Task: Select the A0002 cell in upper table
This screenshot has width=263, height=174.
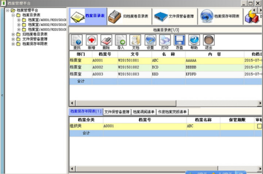Action: tap(105, 67)
